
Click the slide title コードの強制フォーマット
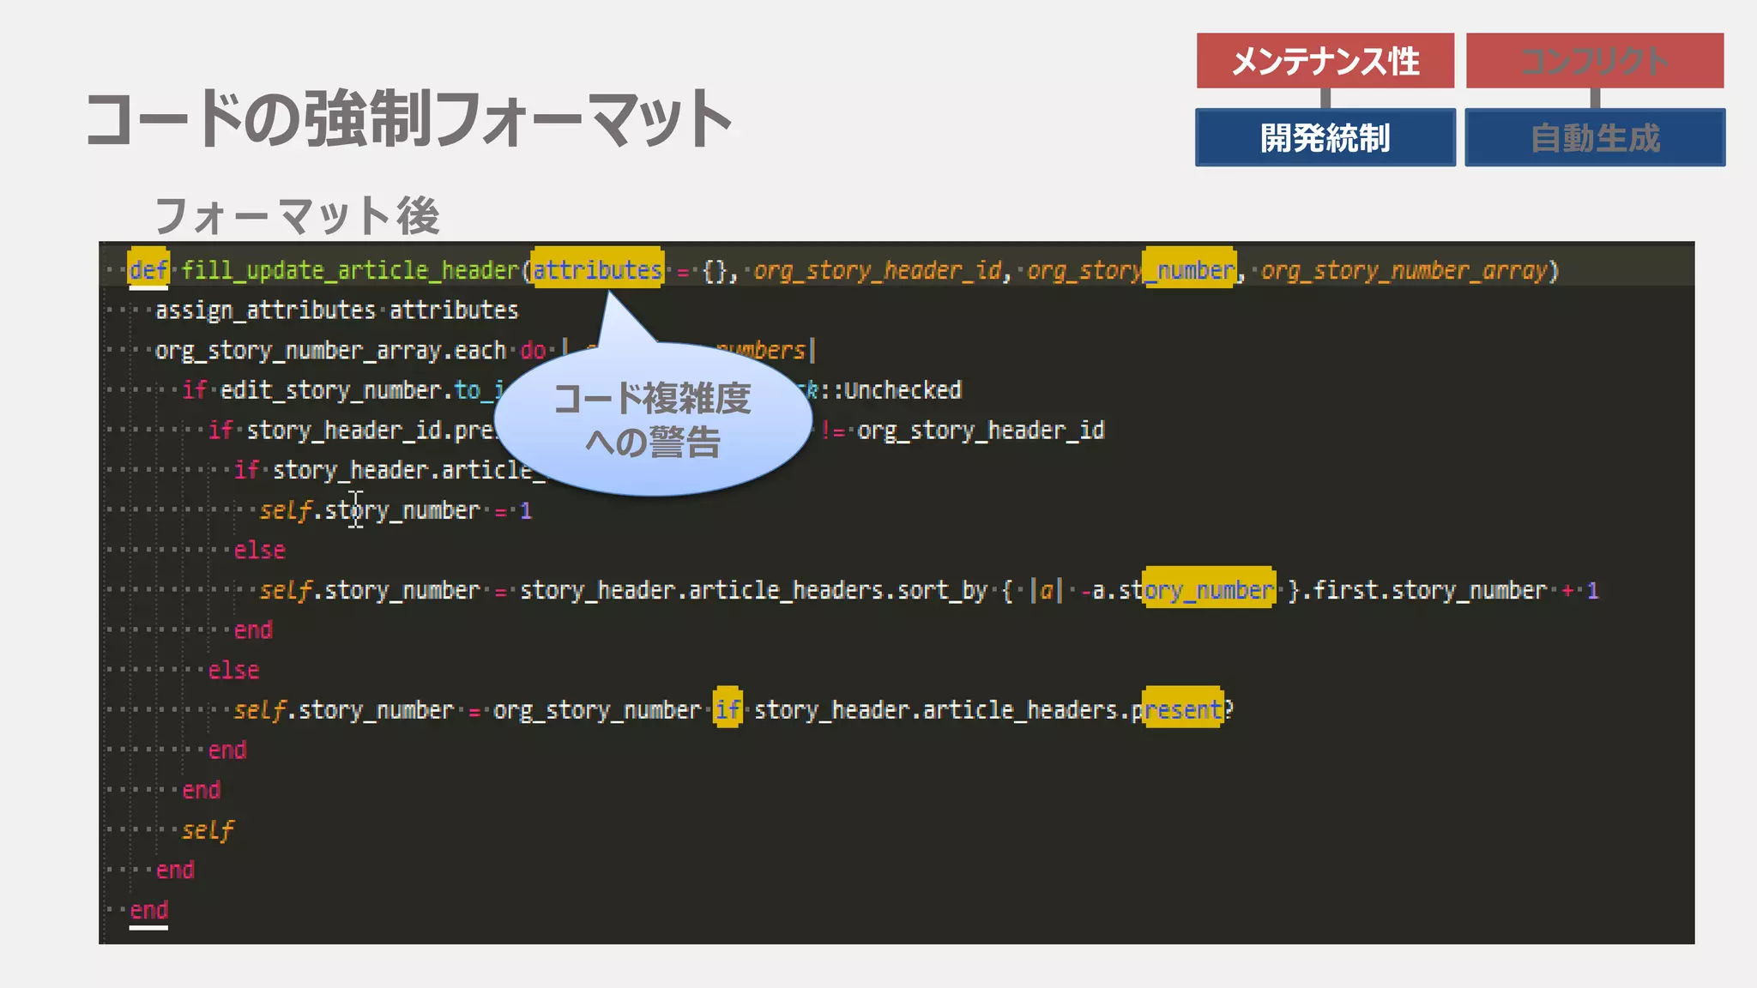[409, 118]
